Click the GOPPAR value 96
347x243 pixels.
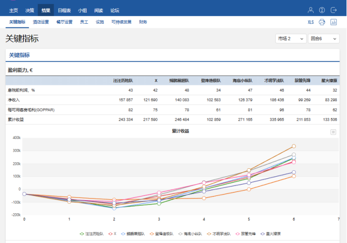pyautogui.click(x=281, y=110)
